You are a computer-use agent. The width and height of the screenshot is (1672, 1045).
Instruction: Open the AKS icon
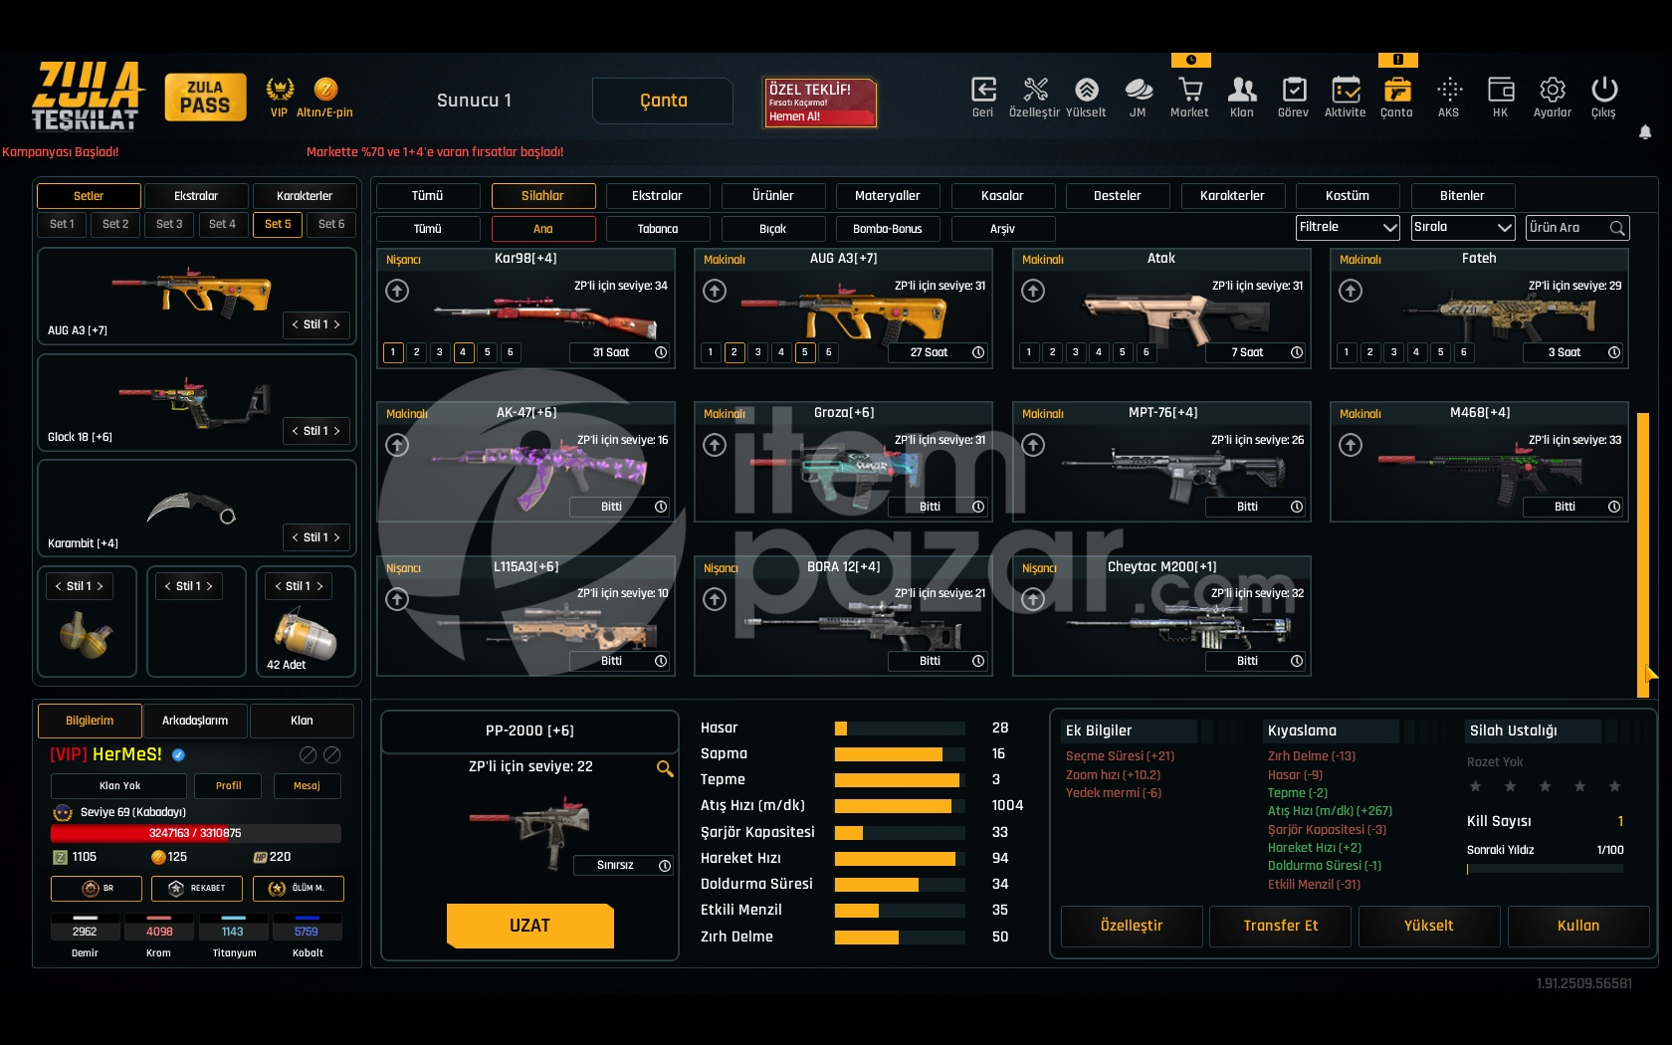coord(1449,90)
